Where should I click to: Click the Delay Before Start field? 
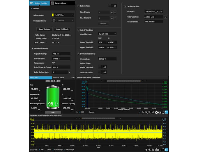[60, 72]
